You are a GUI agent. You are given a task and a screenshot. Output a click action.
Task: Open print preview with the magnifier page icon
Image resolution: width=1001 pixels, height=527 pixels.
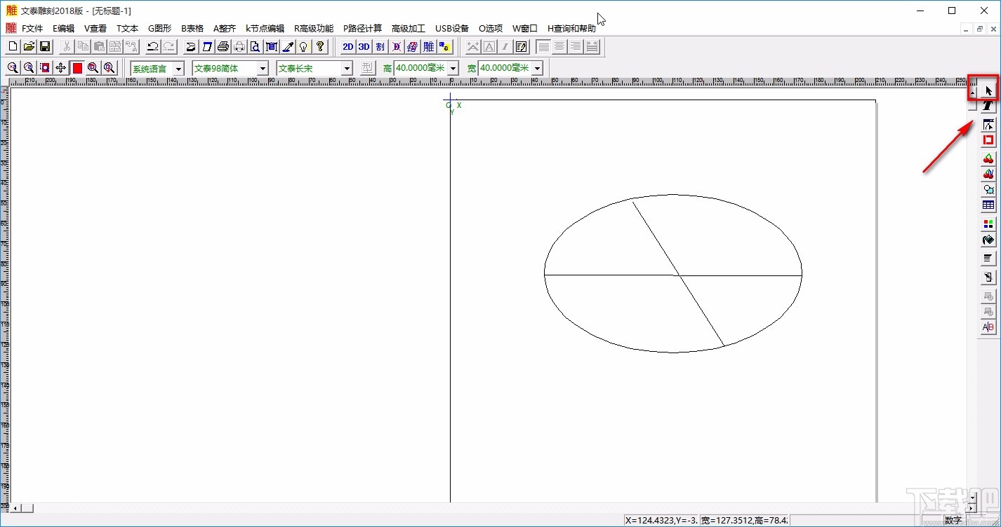[256, 47]
